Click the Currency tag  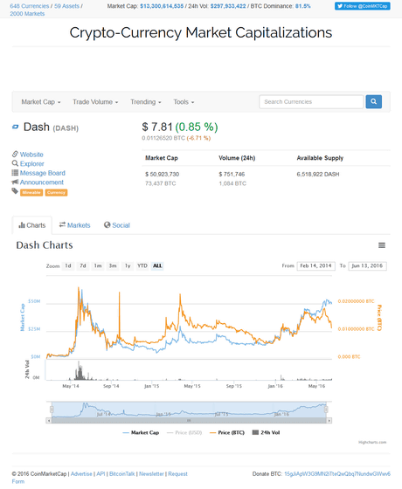tap(56, 192)
